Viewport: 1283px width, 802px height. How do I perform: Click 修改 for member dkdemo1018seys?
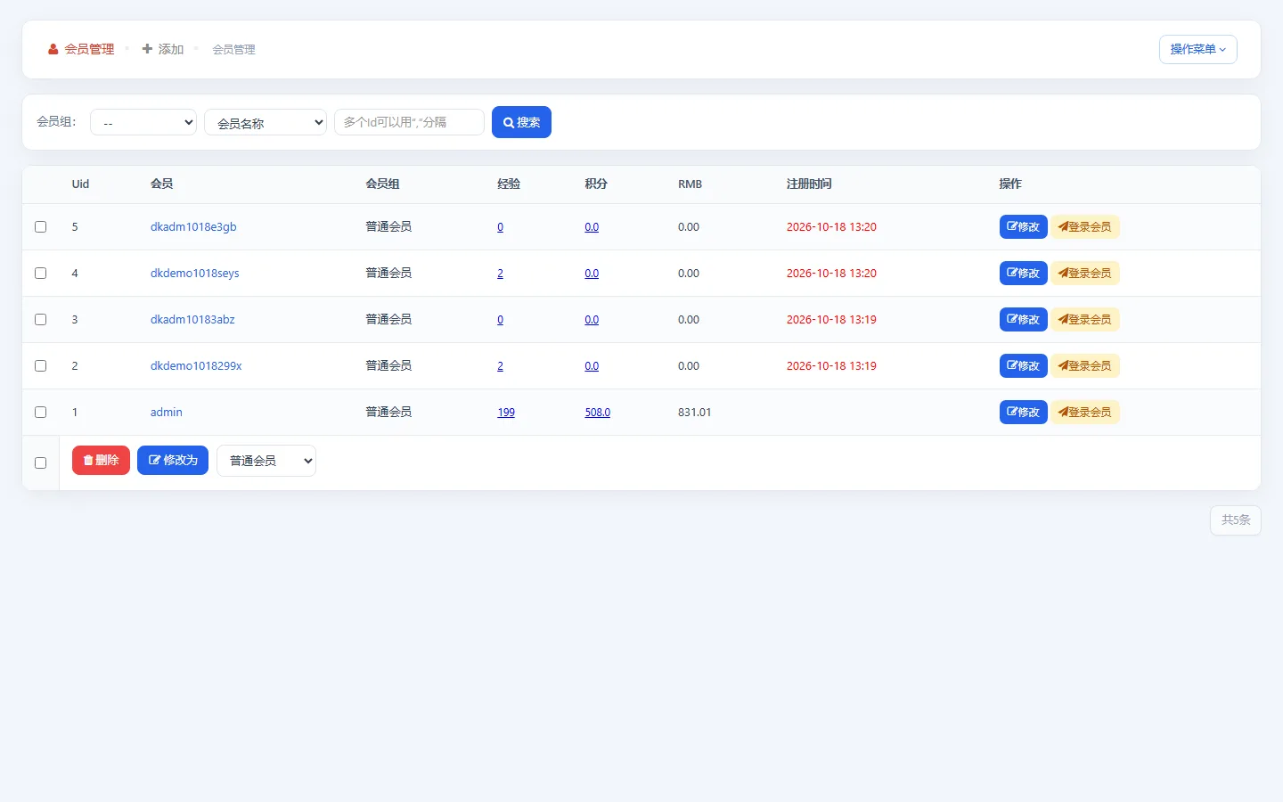(1023, 274)
